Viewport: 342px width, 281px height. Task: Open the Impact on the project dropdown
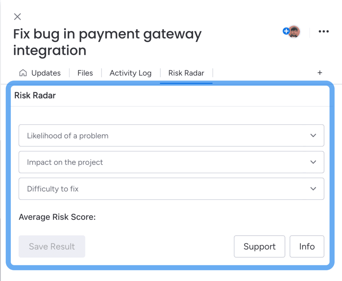(x=171, y=162)
